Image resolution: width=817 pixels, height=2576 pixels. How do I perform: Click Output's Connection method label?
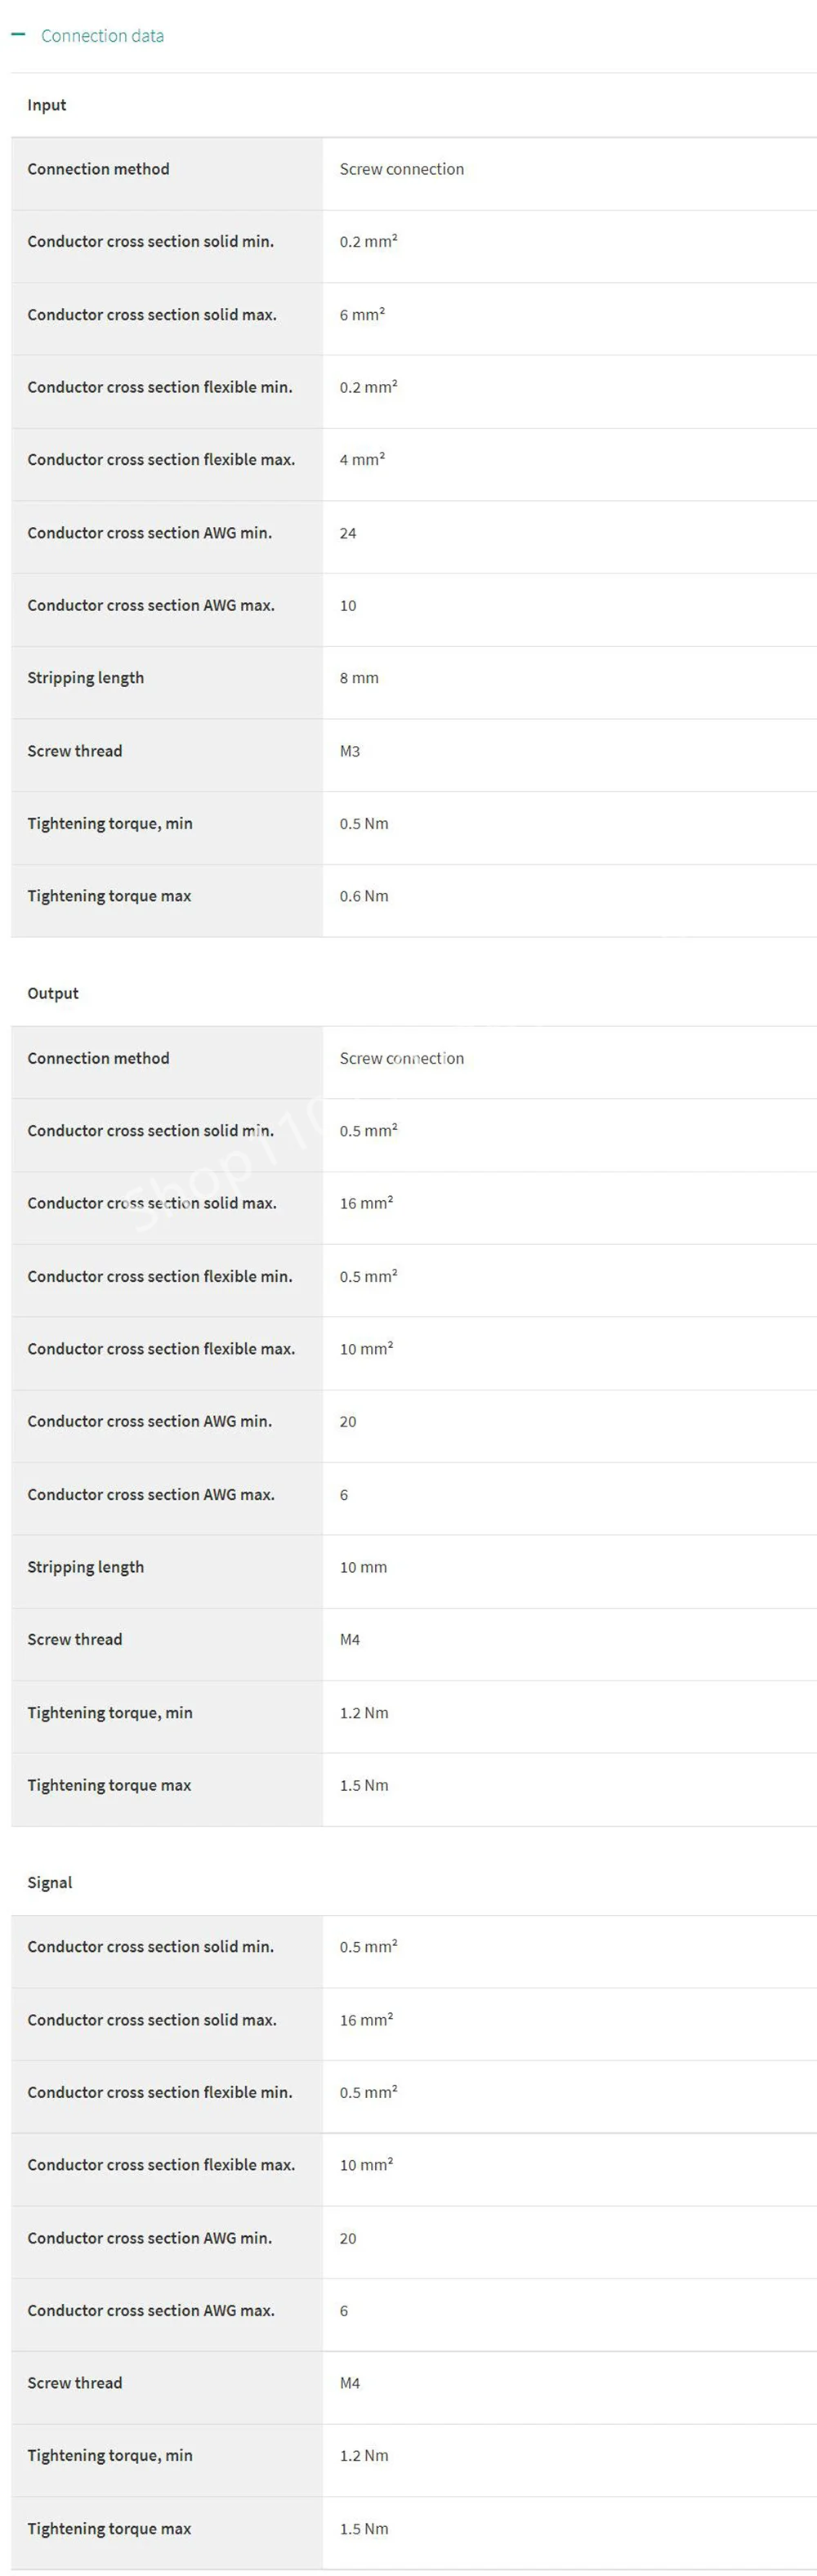point(98,1058)
